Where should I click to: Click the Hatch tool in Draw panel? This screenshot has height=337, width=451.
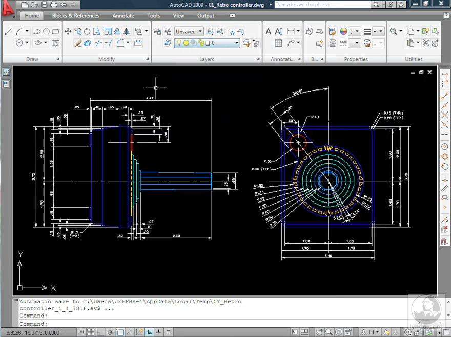pos(56,43)
